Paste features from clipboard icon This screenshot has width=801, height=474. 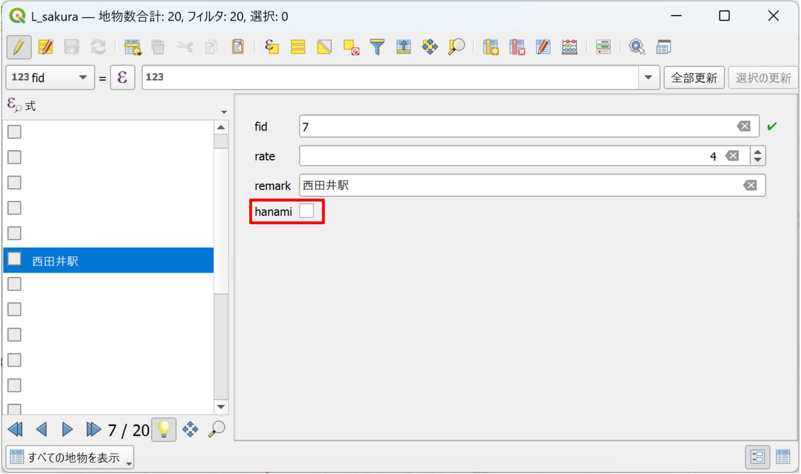tap(238, 48)
